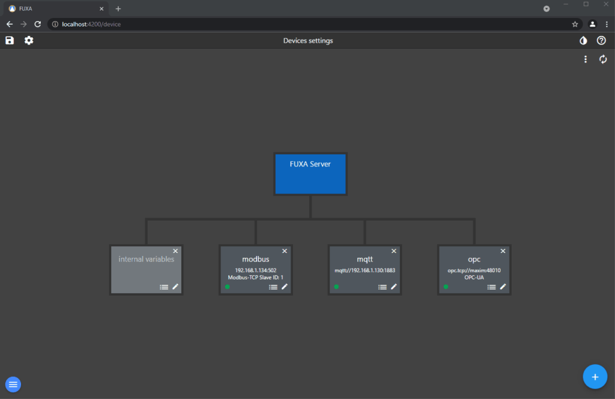Remove the modbus device with X

(285, 251)
